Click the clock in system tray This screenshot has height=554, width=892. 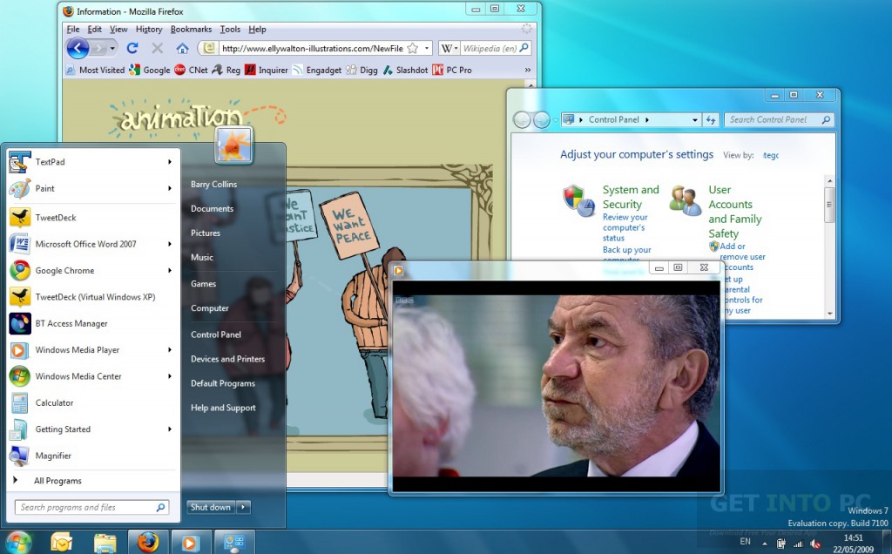853,544
